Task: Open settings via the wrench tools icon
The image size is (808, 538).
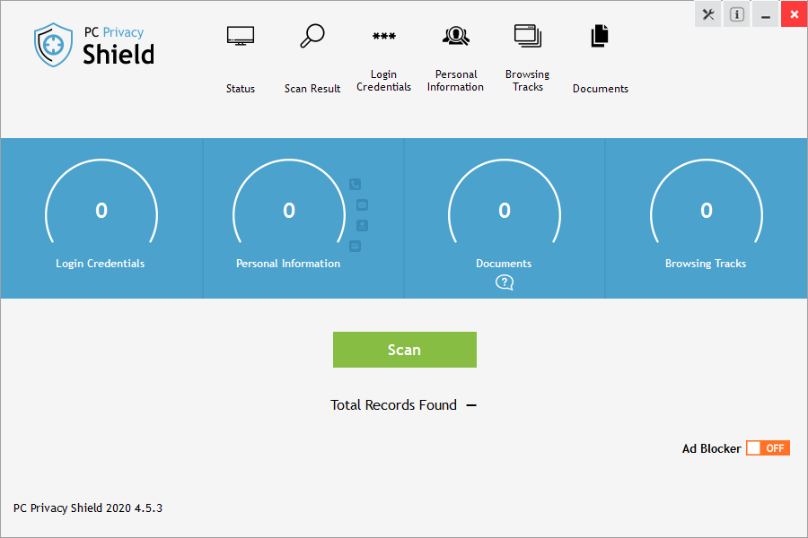Action: [708, 14]
